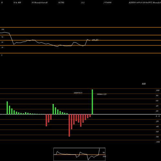The height and width of the screenshot is (161, 161).
Task: Click the 80 label on MR axis
Action: click(157, 96)
